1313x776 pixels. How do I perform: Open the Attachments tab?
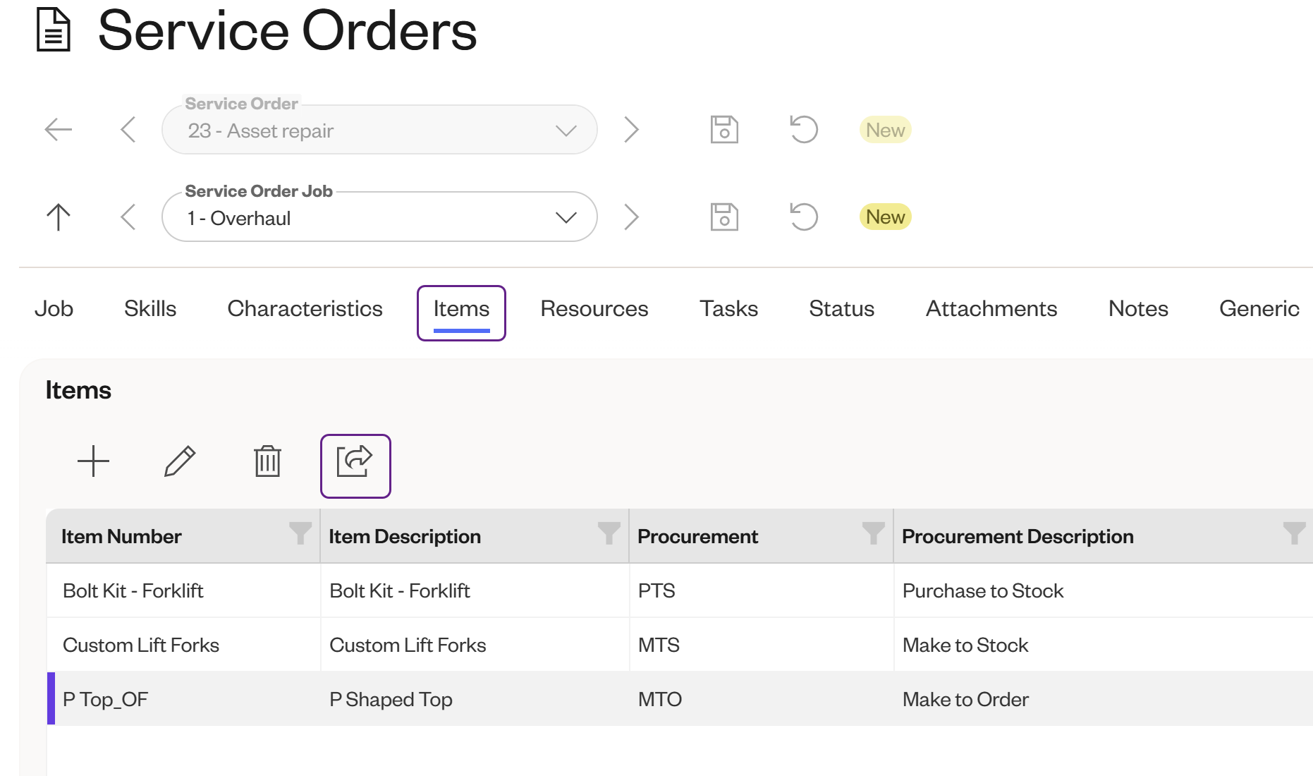[991, 308]
